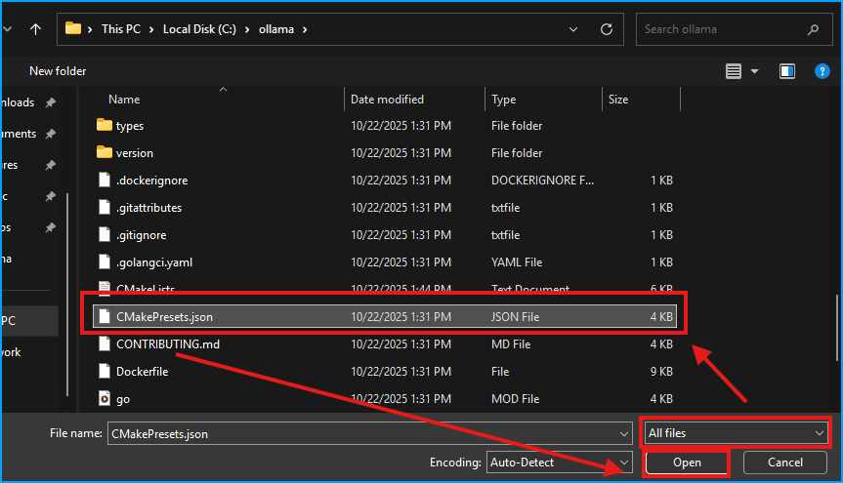Screen dimensions: 843x483
Task: Click the Dockerfile file icon
Action: click(105, 372)
